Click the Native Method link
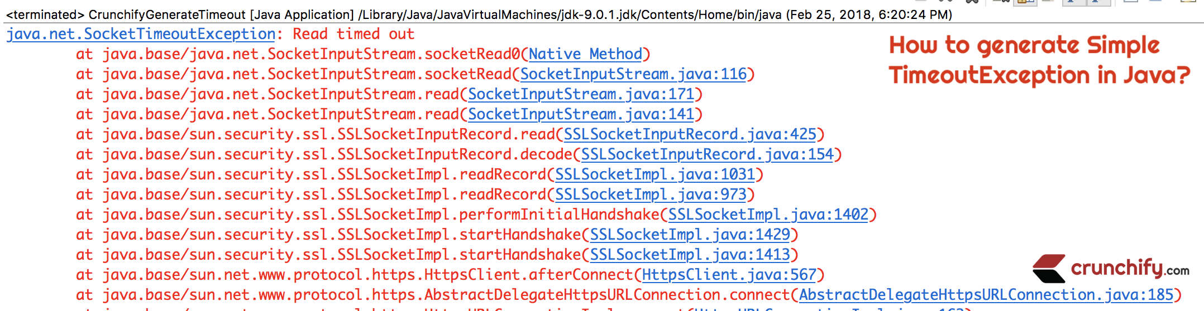 click(x=585, y=55)
